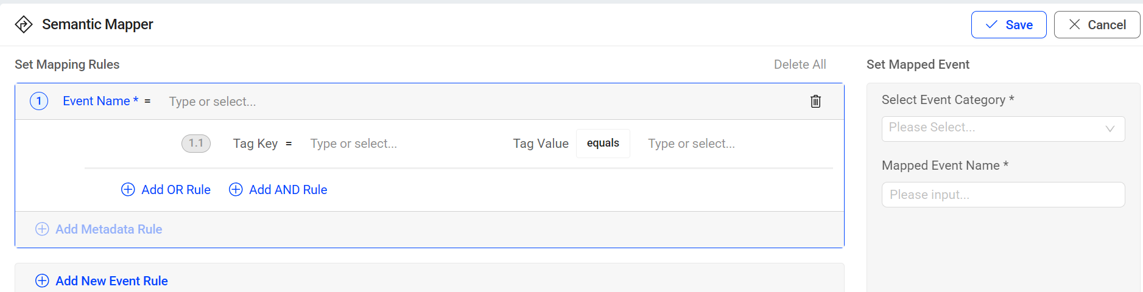This screenshot has height=292, width=1143.
Task: Click the plus icon beside Add Metadata Rule
Action: [42, 229]
